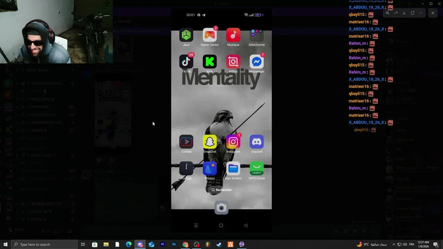Open Messenger with 7 notifications
Screen dimensions: 443x249
pyautogui.click(x=256, y=62)
